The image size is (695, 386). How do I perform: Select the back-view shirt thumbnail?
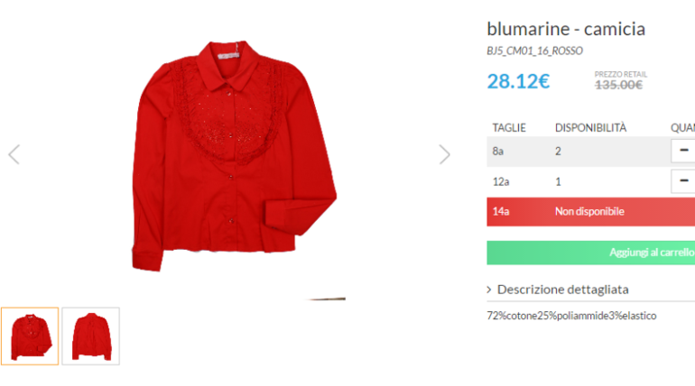tap(90, 335)
